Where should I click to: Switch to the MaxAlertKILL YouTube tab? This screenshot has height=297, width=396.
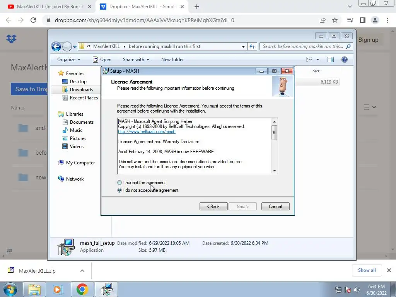48,7
